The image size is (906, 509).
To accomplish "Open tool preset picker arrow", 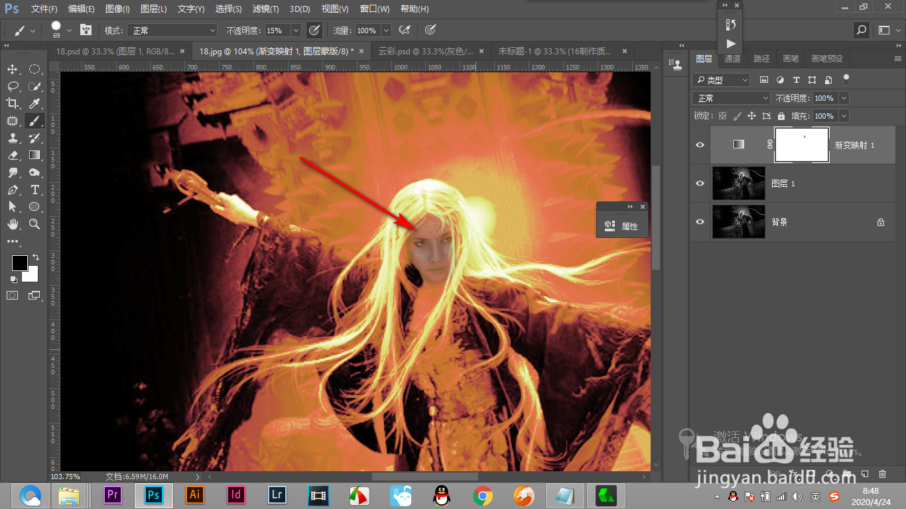I will 32,30.
